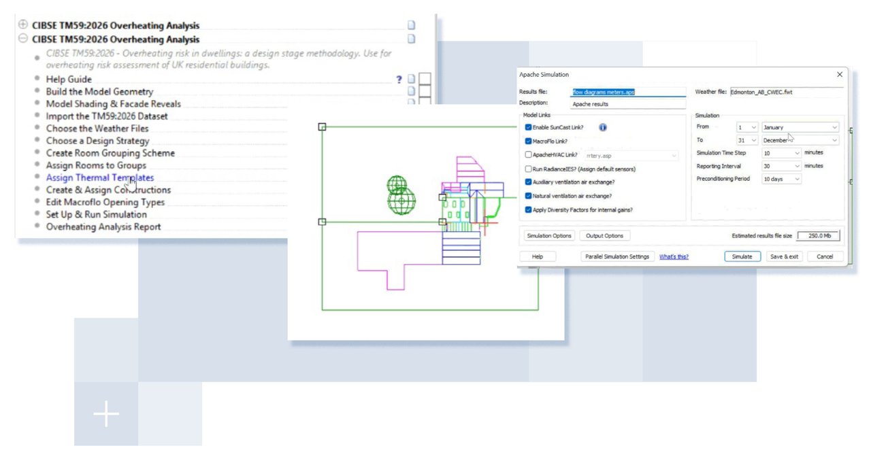Click the Save & exit button

(784, 256)
